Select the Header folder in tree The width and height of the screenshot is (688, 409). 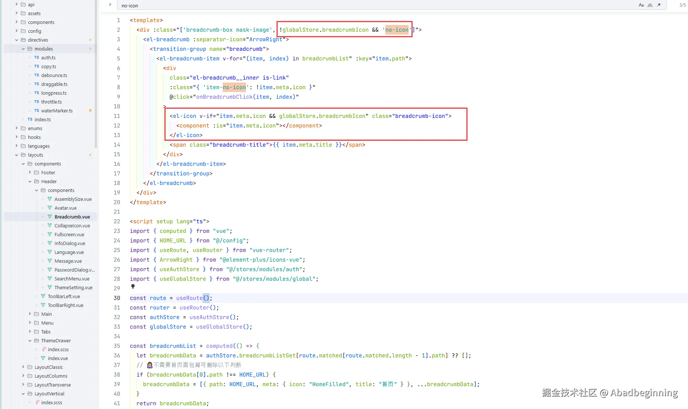coord(49,181)
